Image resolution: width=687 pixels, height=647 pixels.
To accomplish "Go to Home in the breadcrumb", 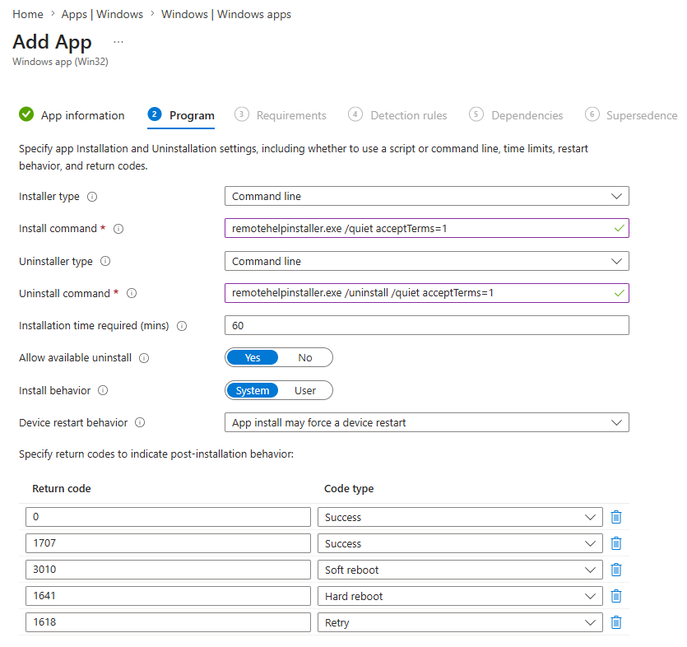I will 28,15.
